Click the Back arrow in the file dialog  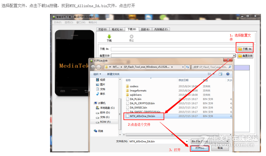pos(93,67)
